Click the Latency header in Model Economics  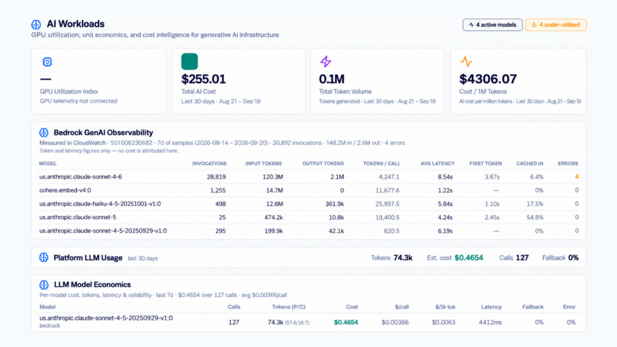click(491, 307)
